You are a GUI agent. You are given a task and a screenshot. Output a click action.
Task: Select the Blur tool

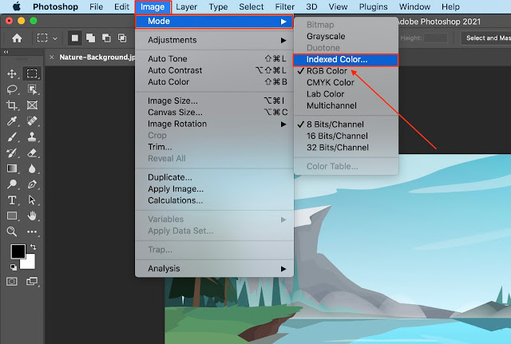32,168
